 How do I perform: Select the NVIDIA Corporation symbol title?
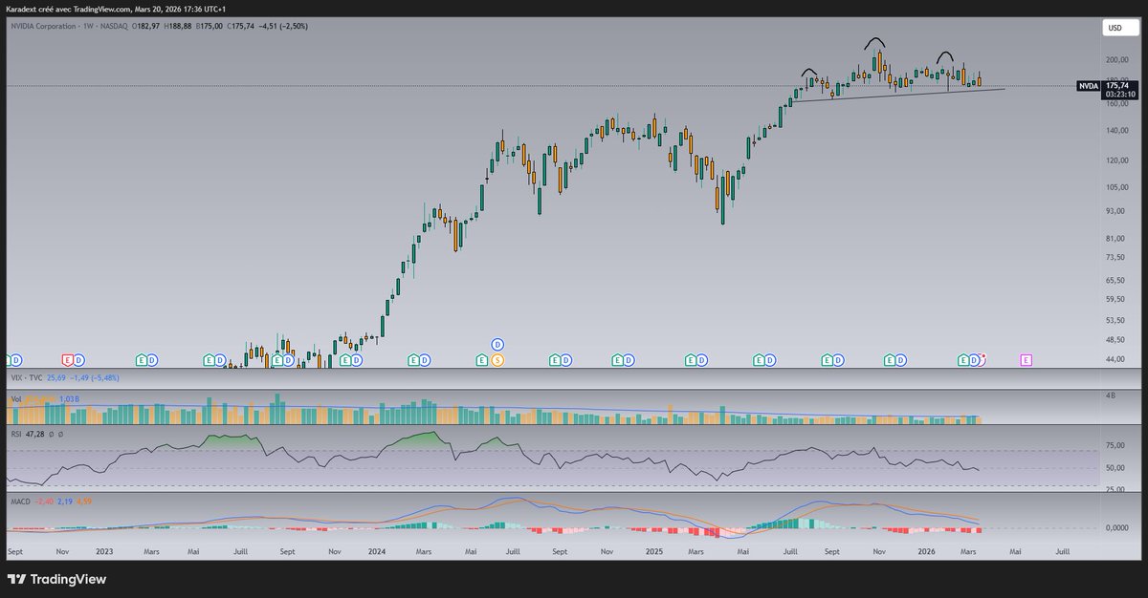[45, 25]
